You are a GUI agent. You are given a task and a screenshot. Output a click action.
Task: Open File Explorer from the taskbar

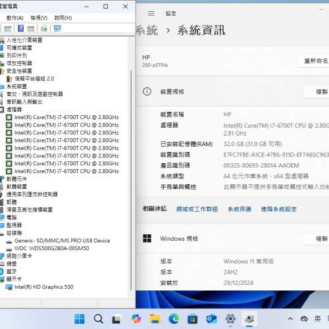click(x=155, y=319)
